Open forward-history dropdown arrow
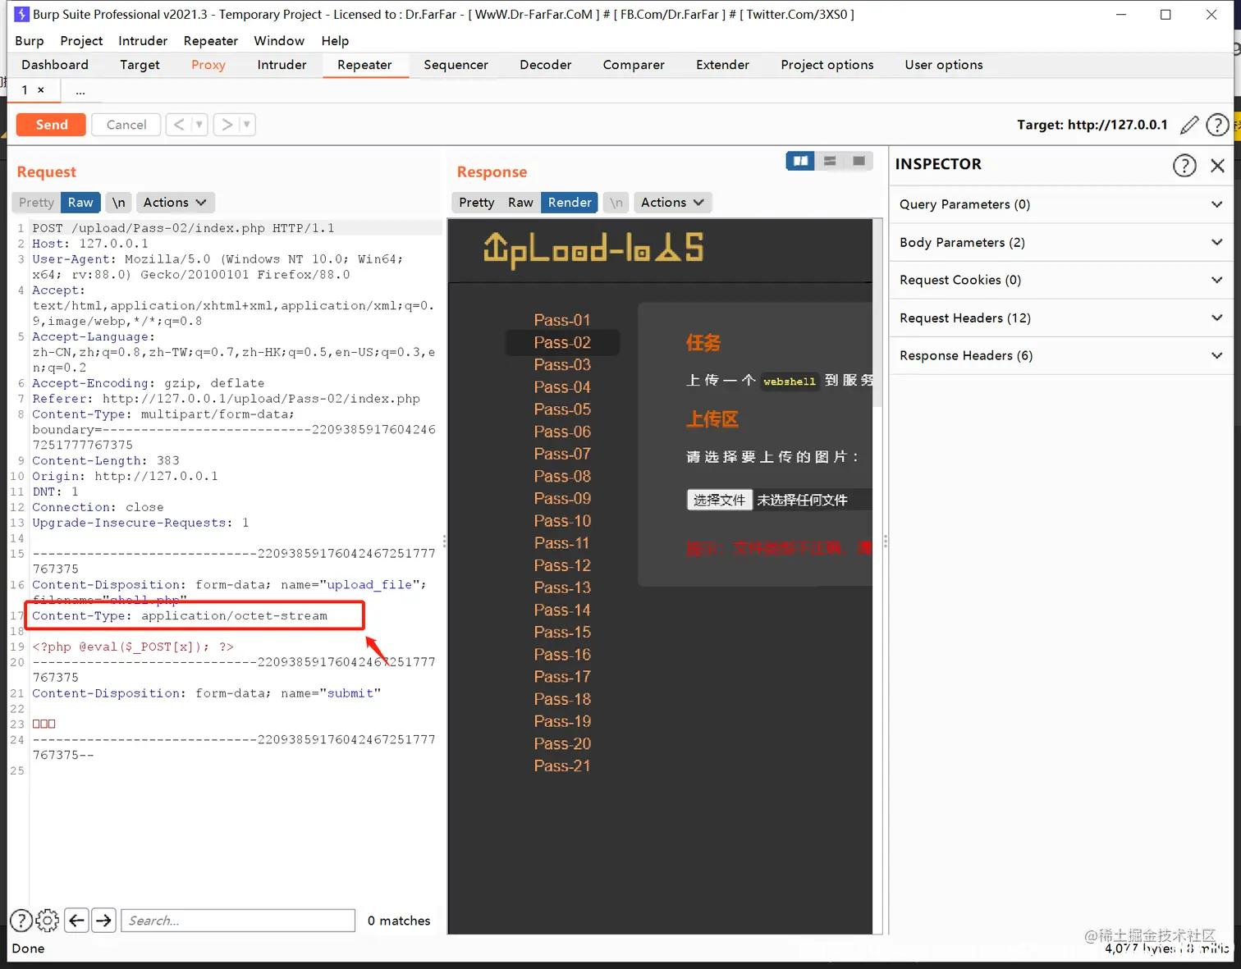This screenshot has width=1241, height=969. point(246,125)
